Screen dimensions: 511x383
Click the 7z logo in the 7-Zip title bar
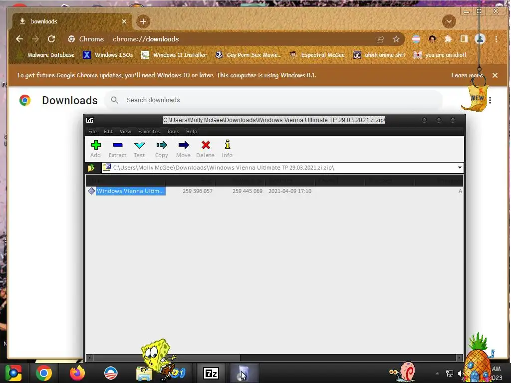90,120
